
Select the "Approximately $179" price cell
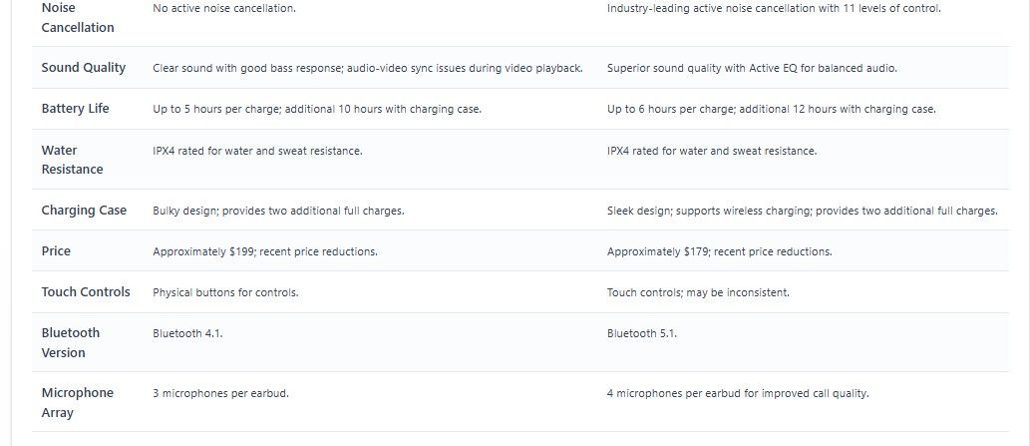coord(719,251)
